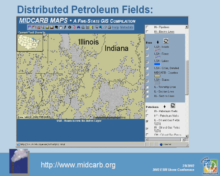Uncheck the USA - Lakes layer
Image resolution: width=220 pixels, height=176 pixels.
(x=147, y=62)
